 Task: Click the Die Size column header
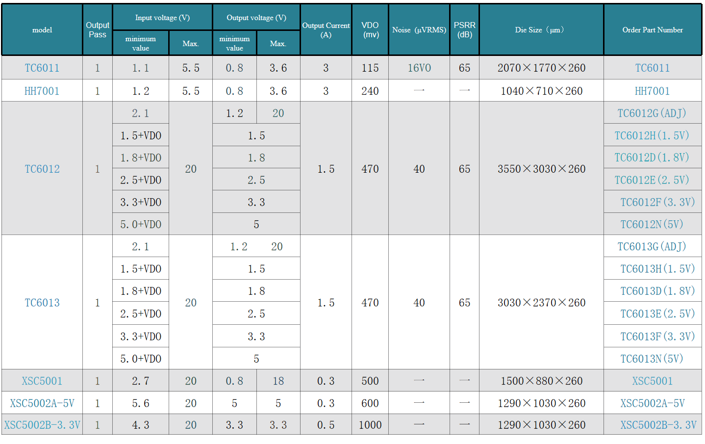pyautogui.click(x=541, y=30)
